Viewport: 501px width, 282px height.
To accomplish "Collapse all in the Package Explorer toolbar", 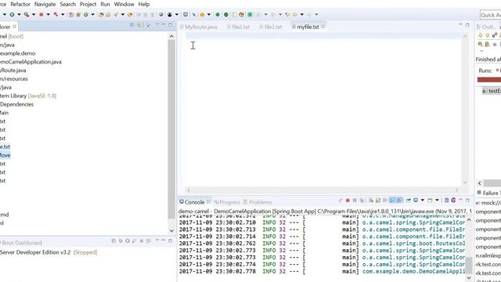I will coord(132,25).
